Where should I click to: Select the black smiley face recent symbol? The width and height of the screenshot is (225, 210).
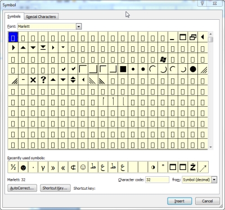tap(23, 167)
